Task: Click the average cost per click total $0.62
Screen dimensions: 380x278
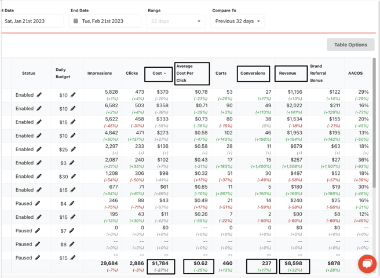Action: (x=200, y=263)
